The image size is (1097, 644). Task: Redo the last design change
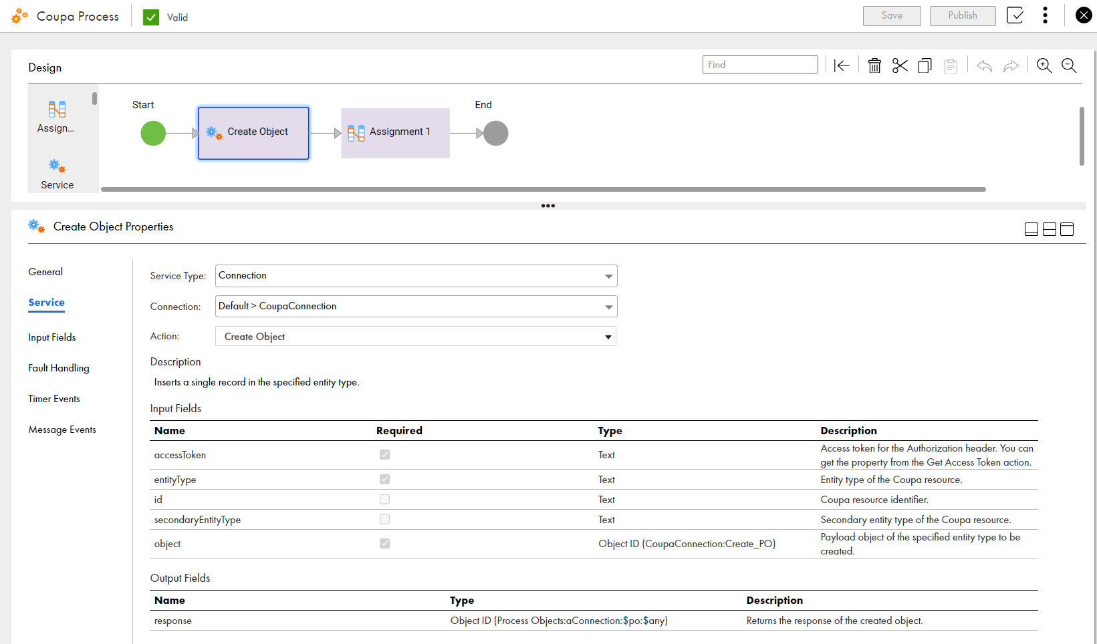(1011, 65)
